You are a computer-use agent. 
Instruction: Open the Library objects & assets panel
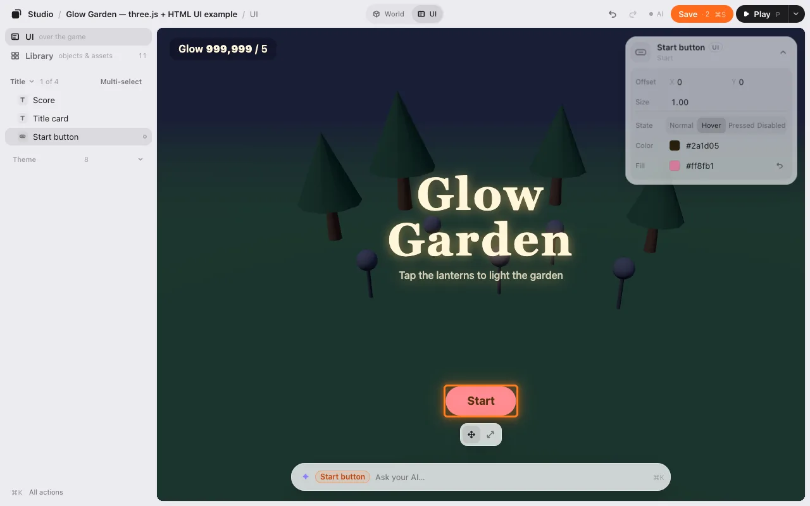pyautogui.click(x=78, y=56)
